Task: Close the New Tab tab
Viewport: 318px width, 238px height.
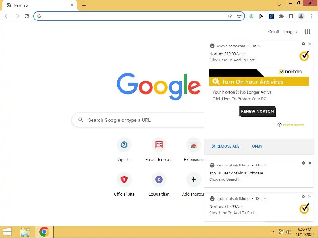Action: [72, 5]
